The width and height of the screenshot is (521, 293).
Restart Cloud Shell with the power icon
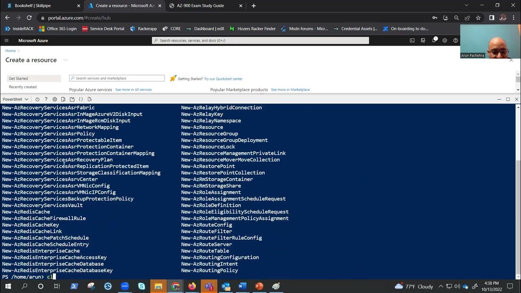click(37, 99)
